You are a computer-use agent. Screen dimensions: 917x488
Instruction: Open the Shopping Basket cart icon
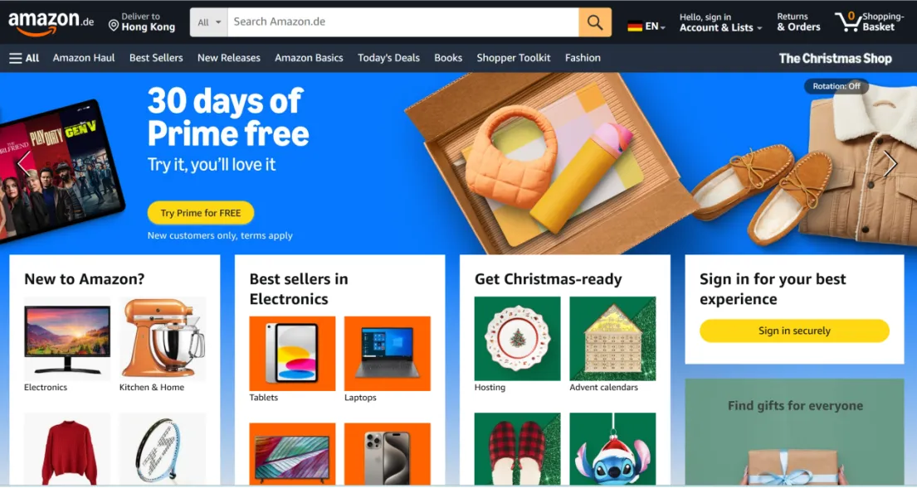pyautogui.click(x=847, y=22)
